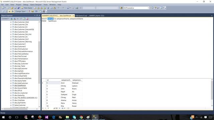Open the Edit menu

(x=7, y=5)
